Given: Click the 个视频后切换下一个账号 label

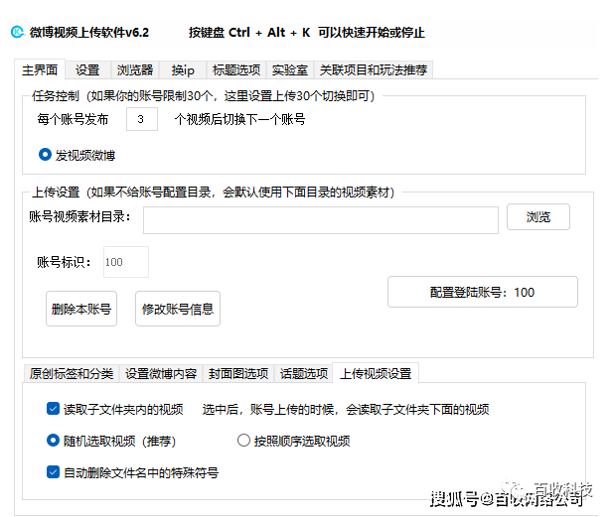Looking at the screenshot, I should 239,119.
